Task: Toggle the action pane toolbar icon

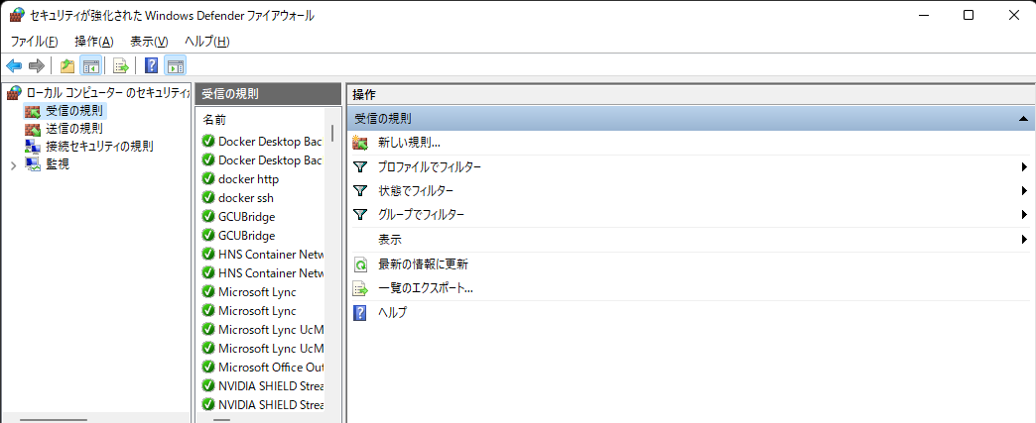Action: (x=176, y=66)
